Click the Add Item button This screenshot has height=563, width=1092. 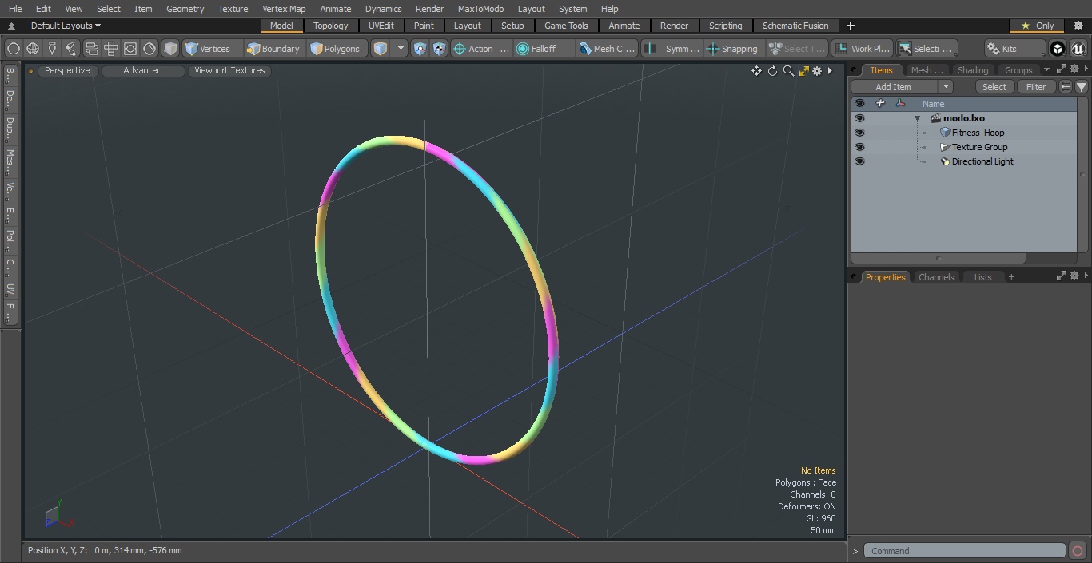point(894,86)
